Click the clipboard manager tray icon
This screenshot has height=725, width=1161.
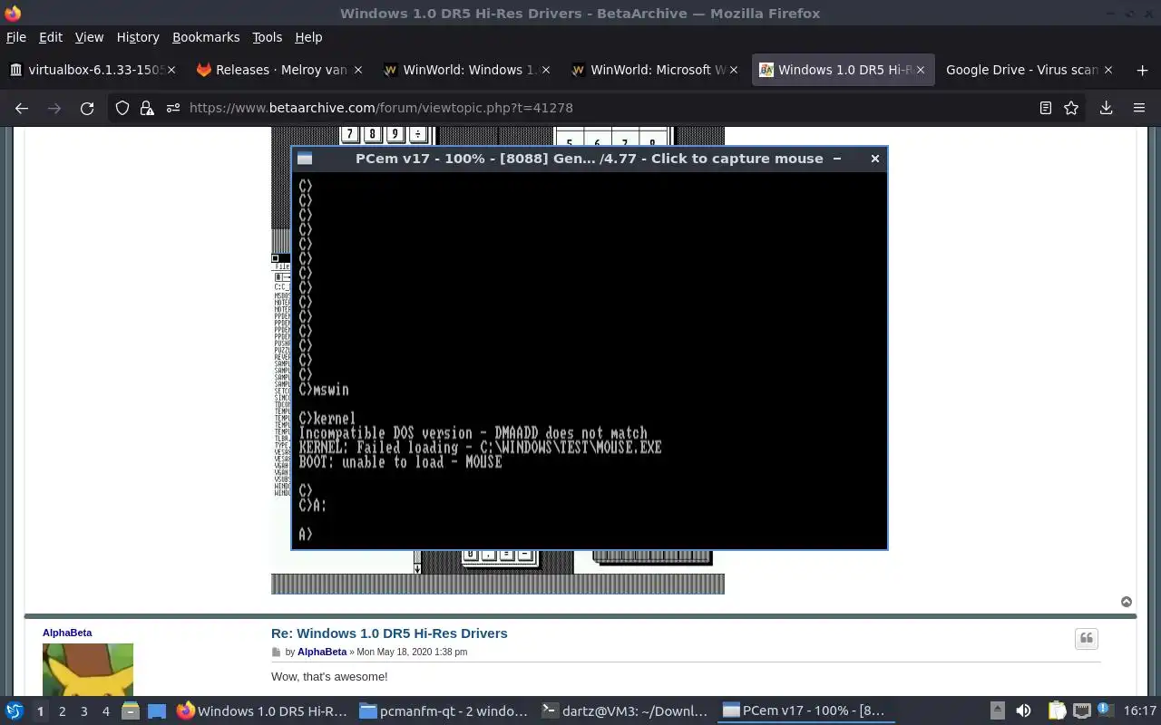pyautogui.click(x=1057, y=710)
